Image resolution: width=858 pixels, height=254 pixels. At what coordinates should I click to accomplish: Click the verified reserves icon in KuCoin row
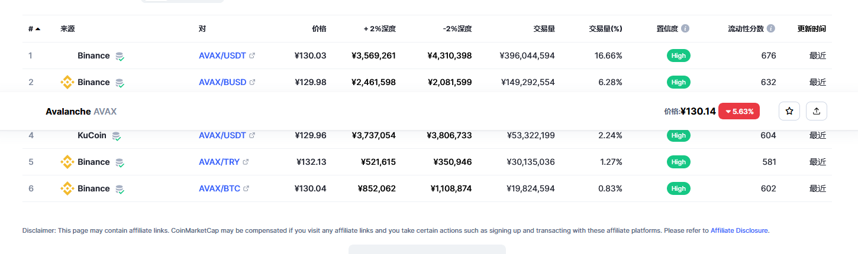[x=117, y=136]
